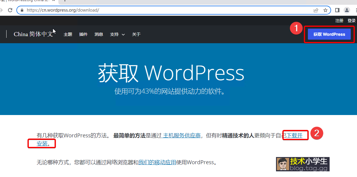Open the browser side panel icon
This screenshot has width=357, height=177.
point(337,10)
